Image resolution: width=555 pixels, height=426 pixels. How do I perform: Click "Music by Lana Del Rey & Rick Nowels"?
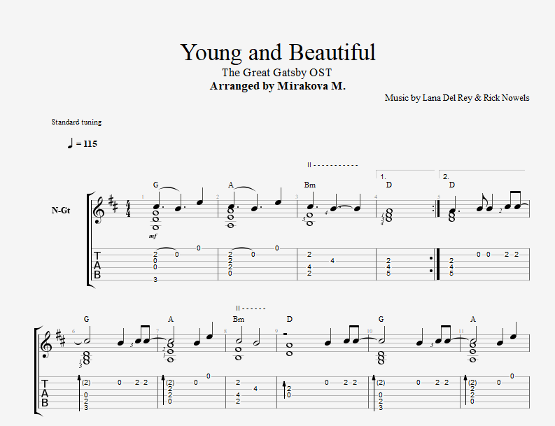(x=457, y=98)
